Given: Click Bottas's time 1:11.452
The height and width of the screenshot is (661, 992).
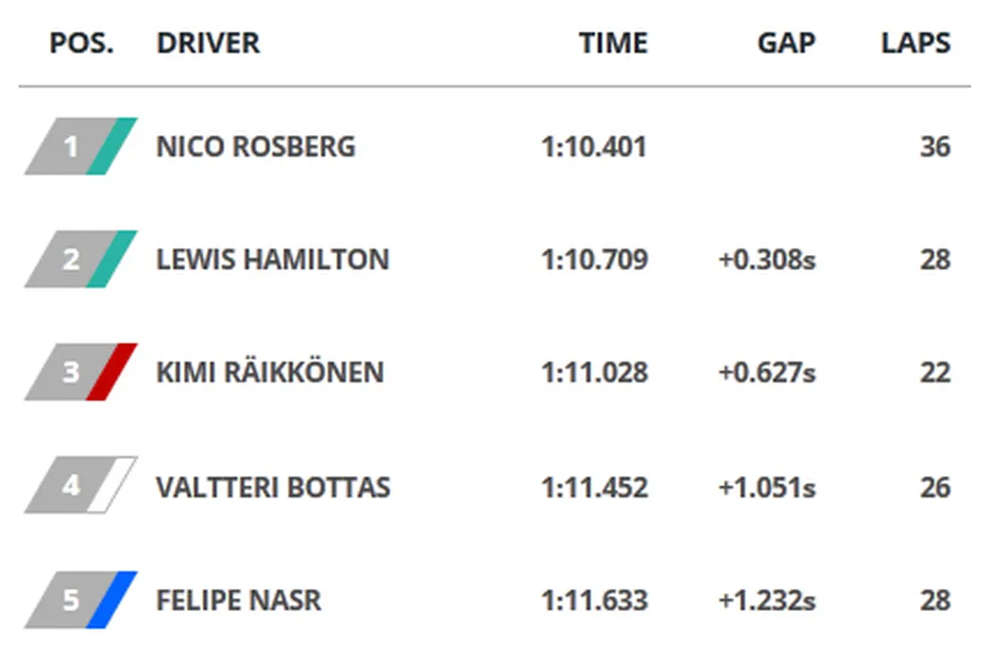Looking at the screenshot, I should [x=594, y=487].
